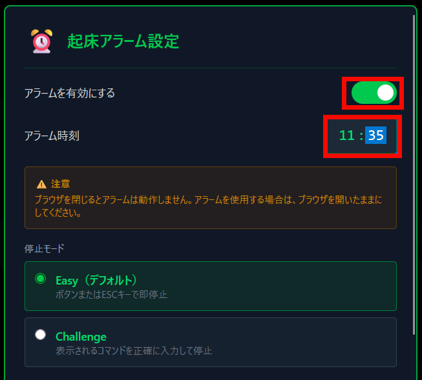
Task: Click the Easy mode option card
Action: [211, 286]
